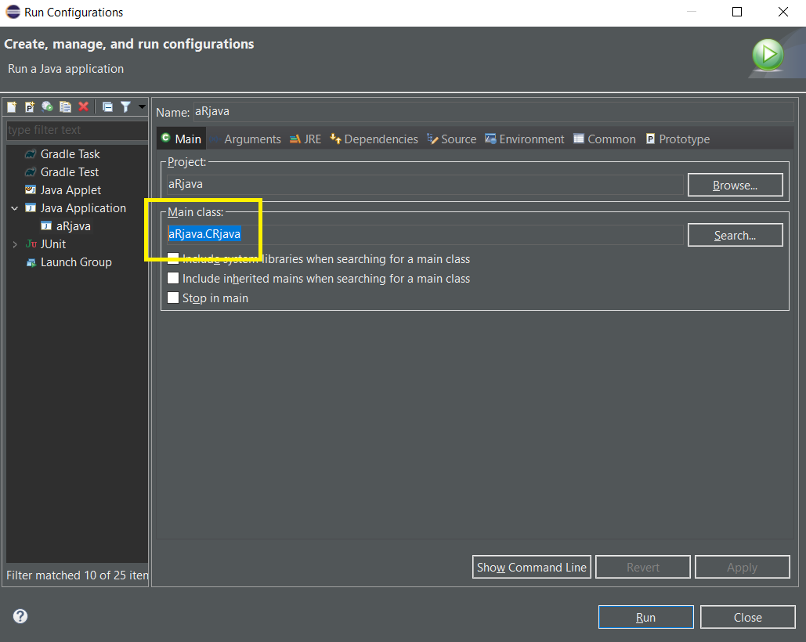Open the filter dropdown arrow
Viewport: 806px width, 642px height.
point(142,106)
